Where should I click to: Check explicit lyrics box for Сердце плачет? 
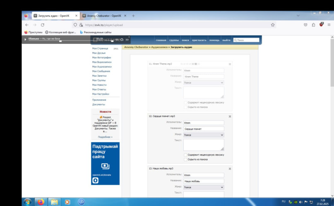click(185, 155)
